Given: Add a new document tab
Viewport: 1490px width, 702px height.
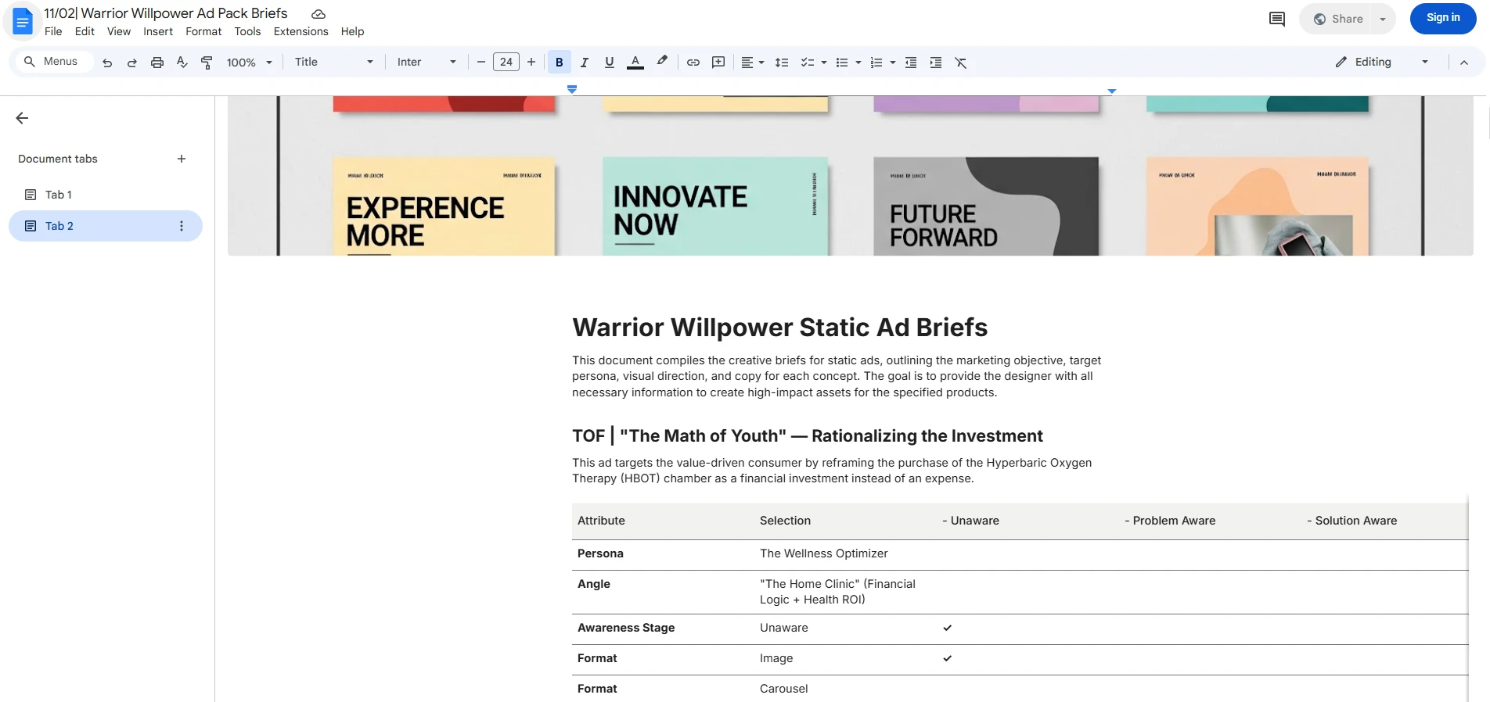Looking at the screenshot, I should (x=182, y=159).
